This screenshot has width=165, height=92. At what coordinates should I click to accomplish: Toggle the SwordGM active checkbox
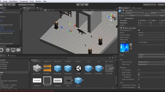(x=123, y=10)
